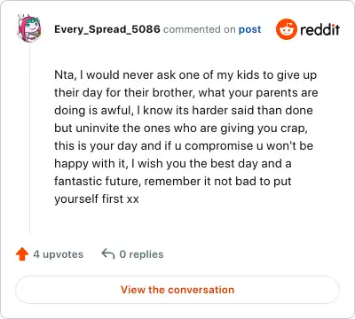Image resolution: width=355 pixels, height=319 pixels.
Task: Follow the blue "post" link
Action: click(x=250, y=29)
